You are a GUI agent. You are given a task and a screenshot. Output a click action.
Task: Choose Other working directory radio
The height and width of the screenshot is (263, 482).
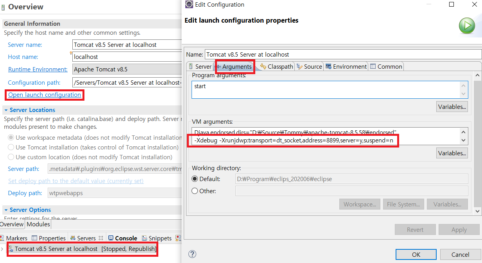click(x=195, y=191)
